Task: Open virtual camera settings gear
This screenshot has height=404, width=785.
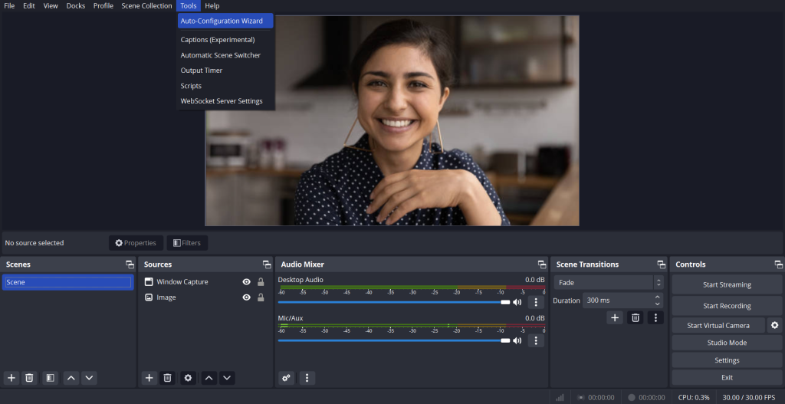Action: tap(774, 325)
